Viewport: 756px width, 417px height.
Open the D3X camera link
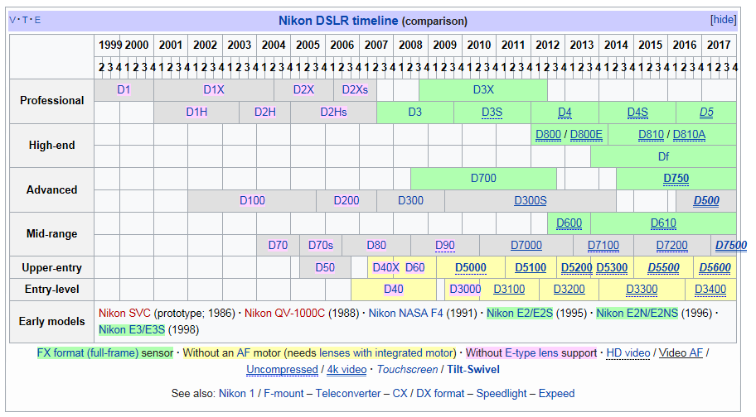point(483,89)
